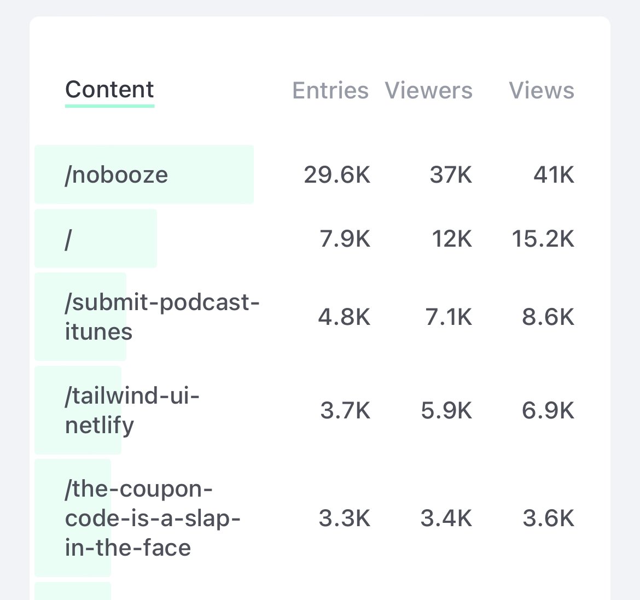Click the 6.9K views value
Screen dimensions: 640x600
click(548, 410)
